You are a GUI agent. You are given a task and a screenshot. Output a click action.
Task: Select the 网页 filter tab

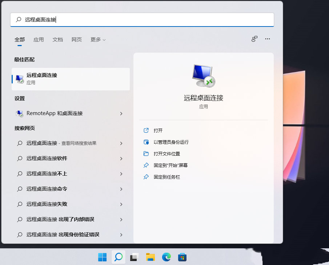(x=77, y=40)
